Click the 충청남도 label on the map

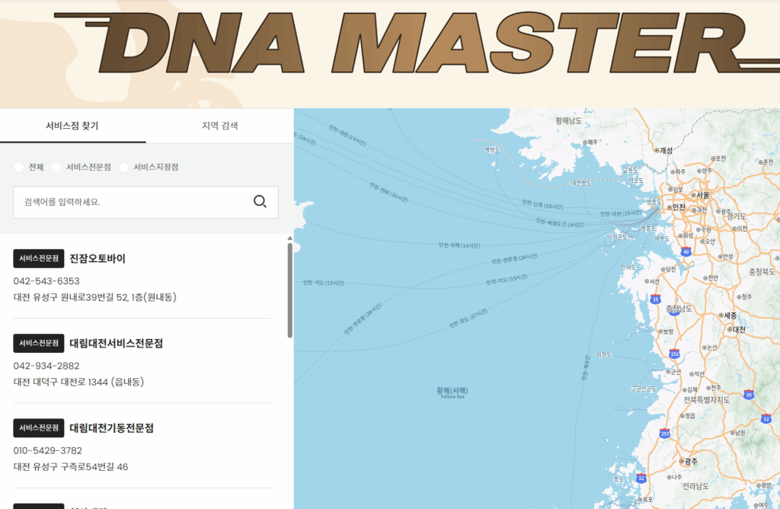click(x=679, y=309)
